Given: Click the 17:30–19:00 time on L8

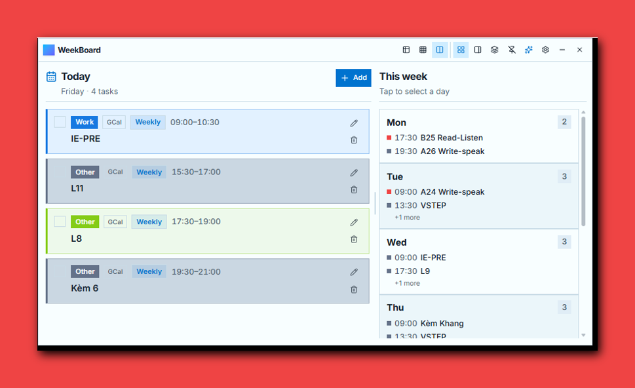Looking at the screenshot, I should point(196,222).
